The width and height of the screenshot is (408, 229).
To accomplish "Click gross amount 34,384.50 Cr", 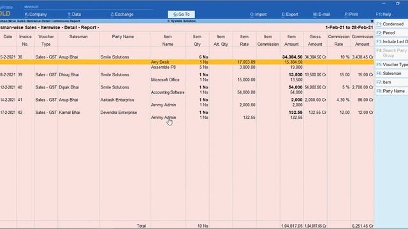I will tap(315, 57).
